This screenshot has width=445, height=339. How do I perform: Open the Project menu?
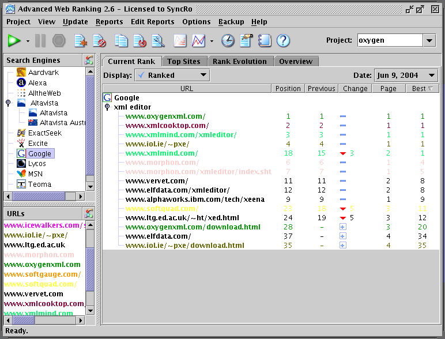coord(18,22)
